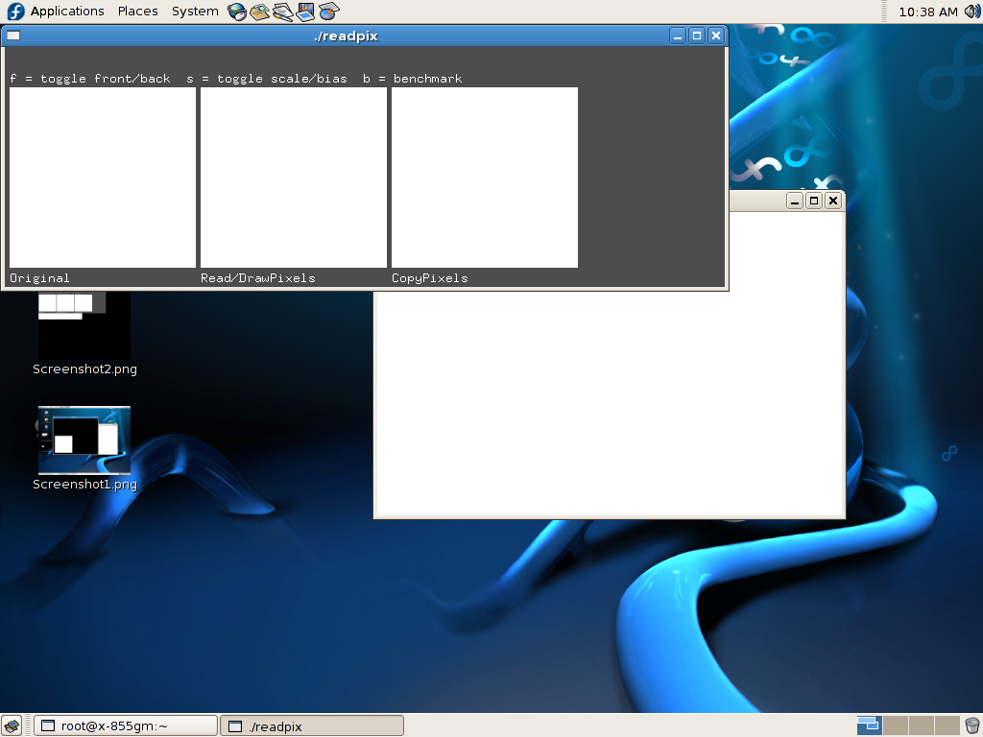Viewport: 983px width, 737px height.
Task: Open the System menu
Action: [195, 12]
